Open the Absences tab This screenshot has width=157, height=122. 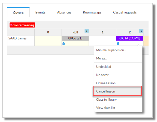(64, 12)
